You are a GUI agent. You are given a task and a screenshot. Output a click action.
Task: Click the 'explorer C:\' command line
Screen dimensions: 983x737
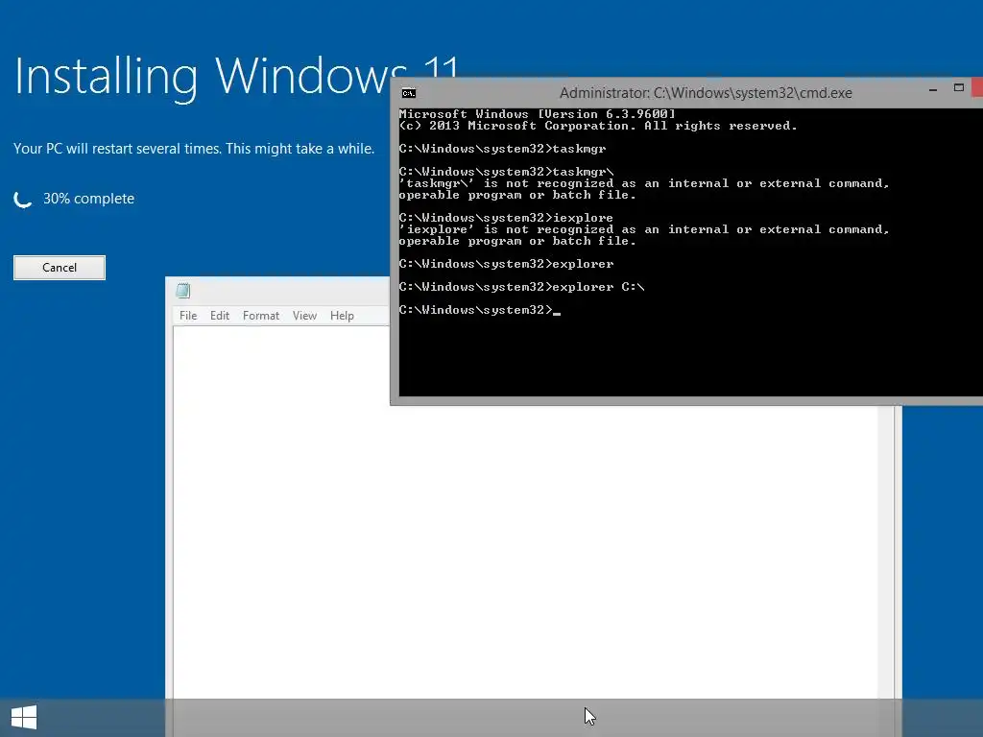tap(521, 287)
